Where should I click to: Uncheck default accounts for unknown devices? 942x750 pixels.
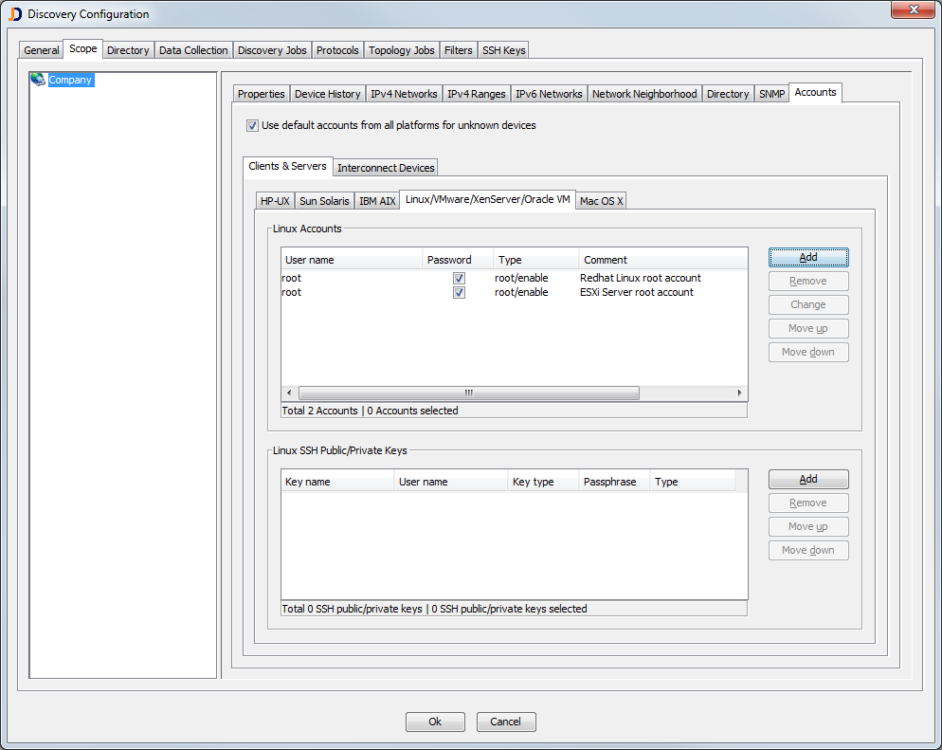click(x=252, y=124)
